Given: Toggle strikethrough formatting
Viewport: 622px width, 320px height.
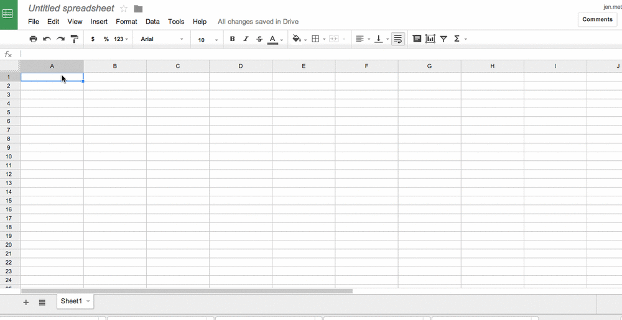Looking at the screenshot, I should [x=259, y=39].
